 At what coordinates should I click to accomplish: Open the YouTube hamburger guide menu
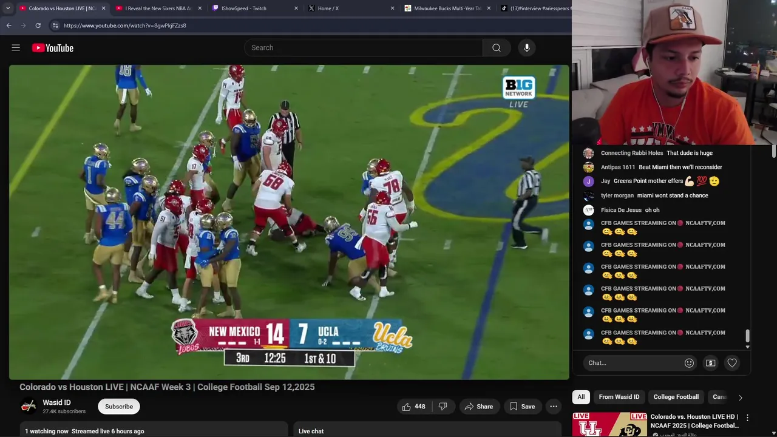(16, 48)
